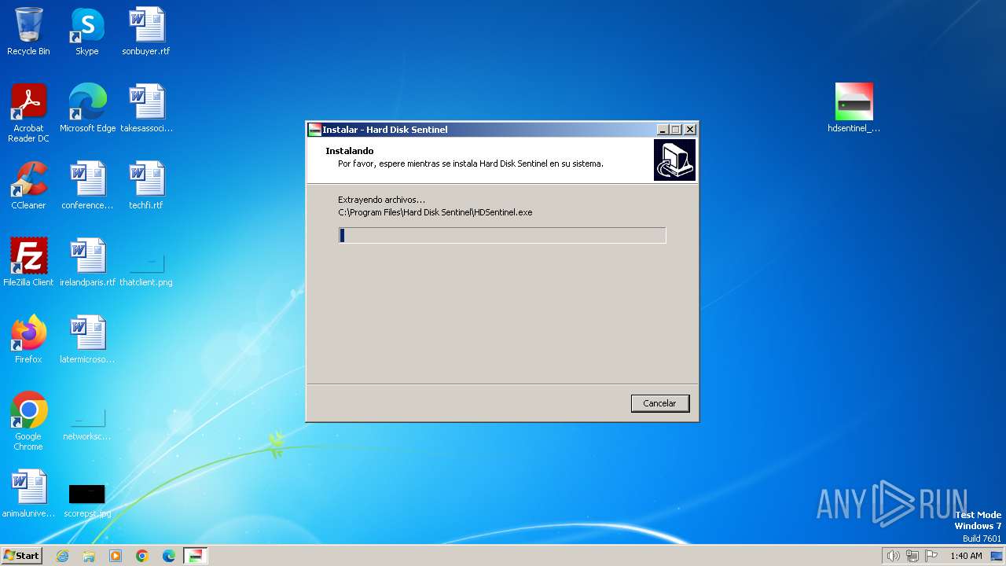The image size is (1006, 566).
Task: Select the 'Instalando' heading text
Action: (350, 151)
